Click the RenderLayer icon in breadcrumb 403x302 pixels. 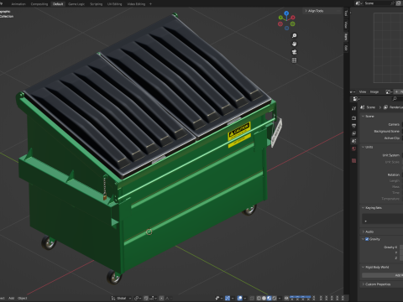click(x=385, y=107)
